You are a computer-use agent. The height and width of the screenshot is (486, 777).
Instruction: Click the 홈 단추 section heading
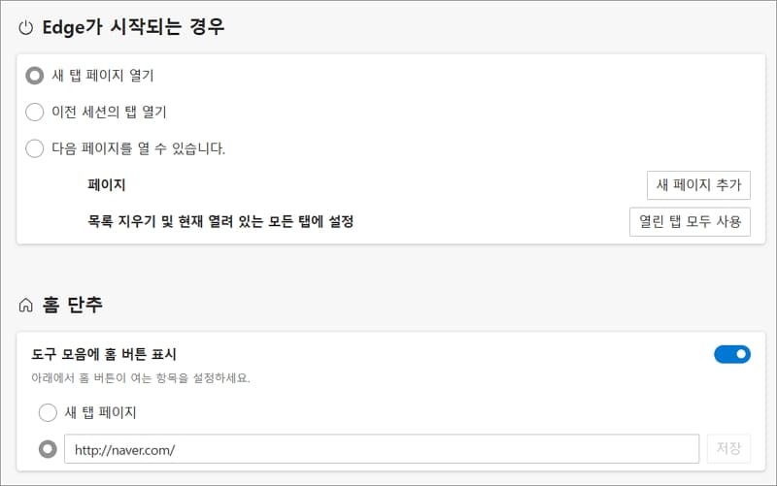(72, 305)
